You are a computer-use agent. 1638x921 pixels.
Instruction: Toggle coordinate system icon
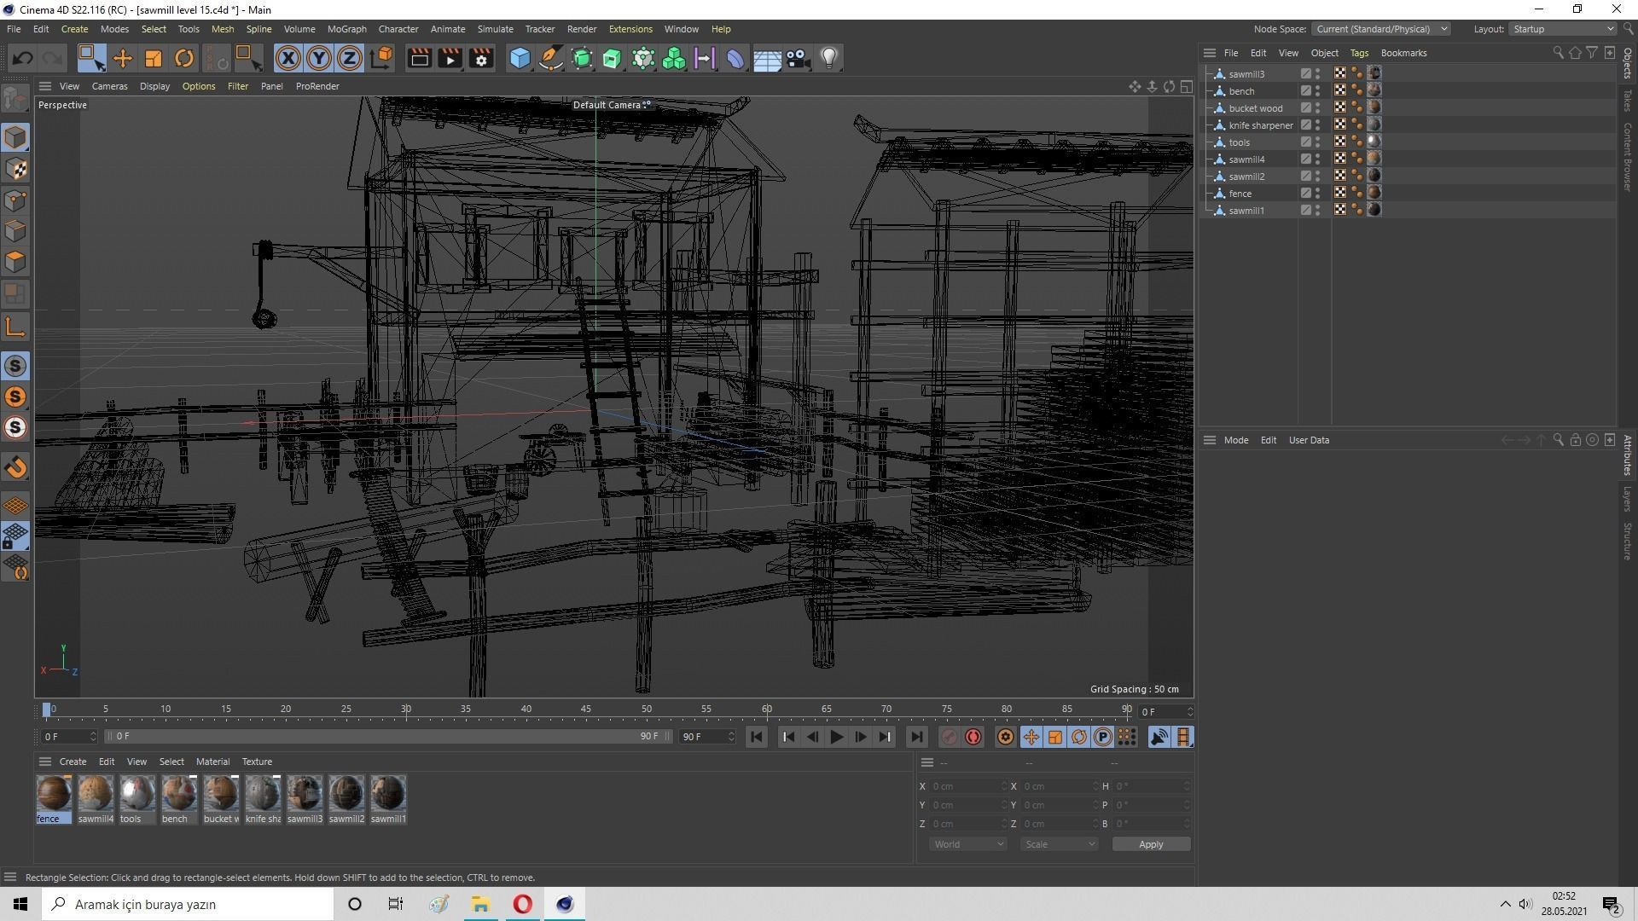pyautogui.click(x=382, y=58)
